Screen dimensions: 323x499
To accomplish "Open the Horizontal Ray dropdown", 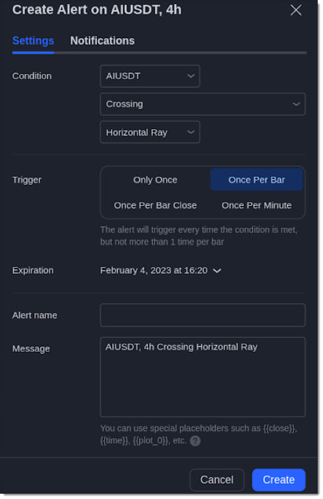I will click(x=150, y=132).
